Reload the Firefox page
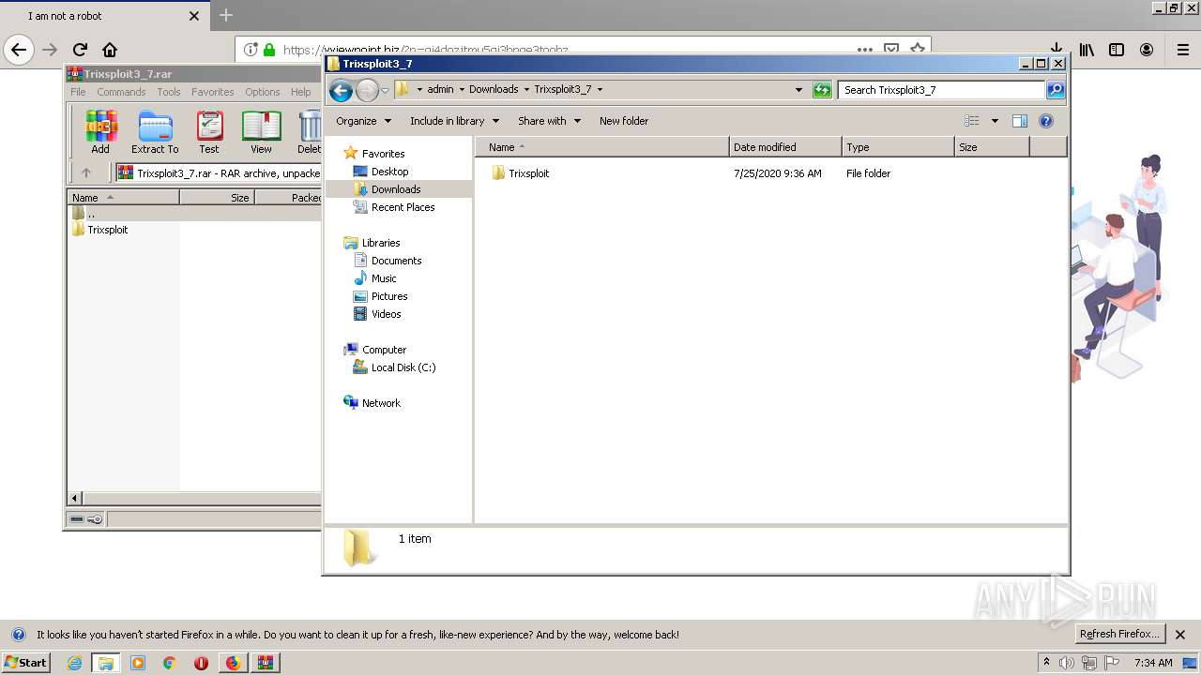 coord(80,50)
